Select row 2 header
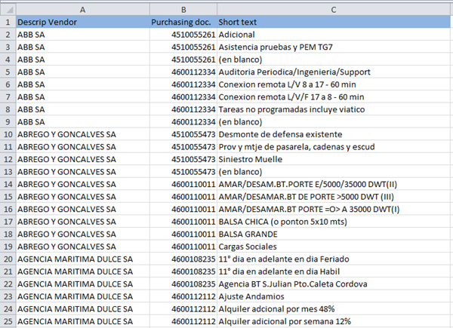453x328 pixels. (x=8, y=35)
